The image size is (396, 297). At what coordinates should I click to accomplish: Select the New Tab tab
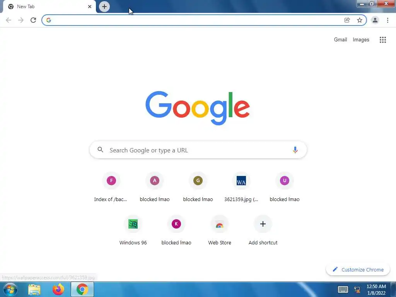(49, 7)
